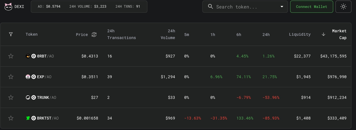Favorite the EXP/AO pair star
The height and width of the screenshot is (130, 356).
[11, 77]
